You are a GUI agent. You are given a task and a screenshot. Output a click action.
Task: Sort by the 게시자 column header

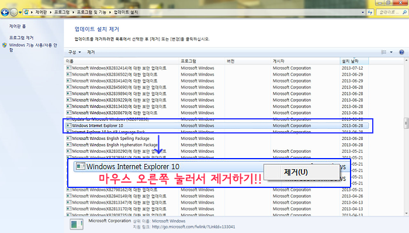point(306,61)
